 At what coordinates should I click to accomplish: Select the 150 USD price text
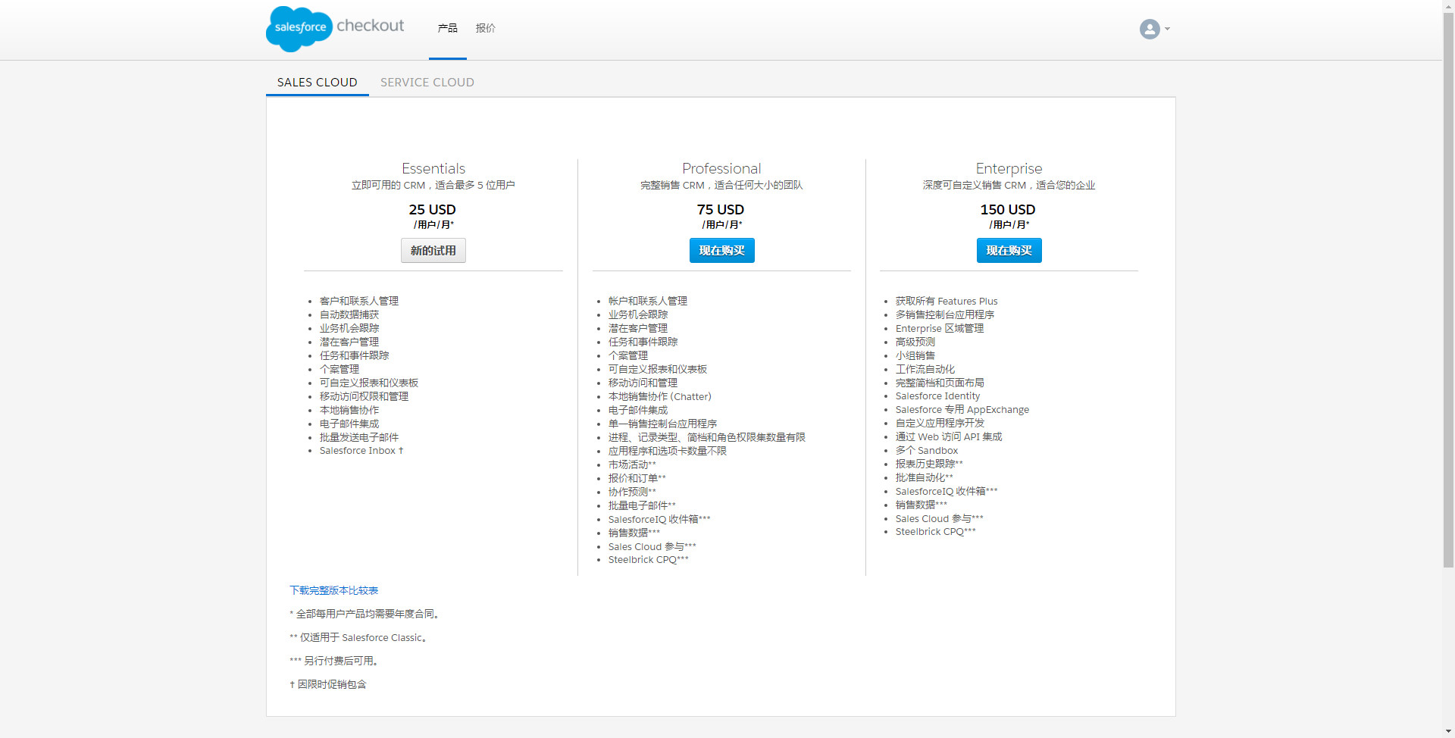(x=1008, y=209)
